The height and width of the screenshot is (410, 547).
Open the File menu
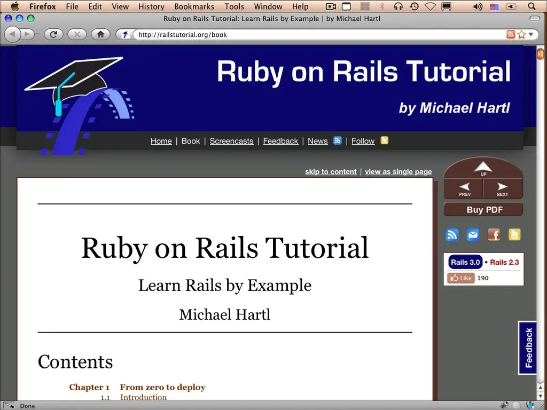click(72, 6)
